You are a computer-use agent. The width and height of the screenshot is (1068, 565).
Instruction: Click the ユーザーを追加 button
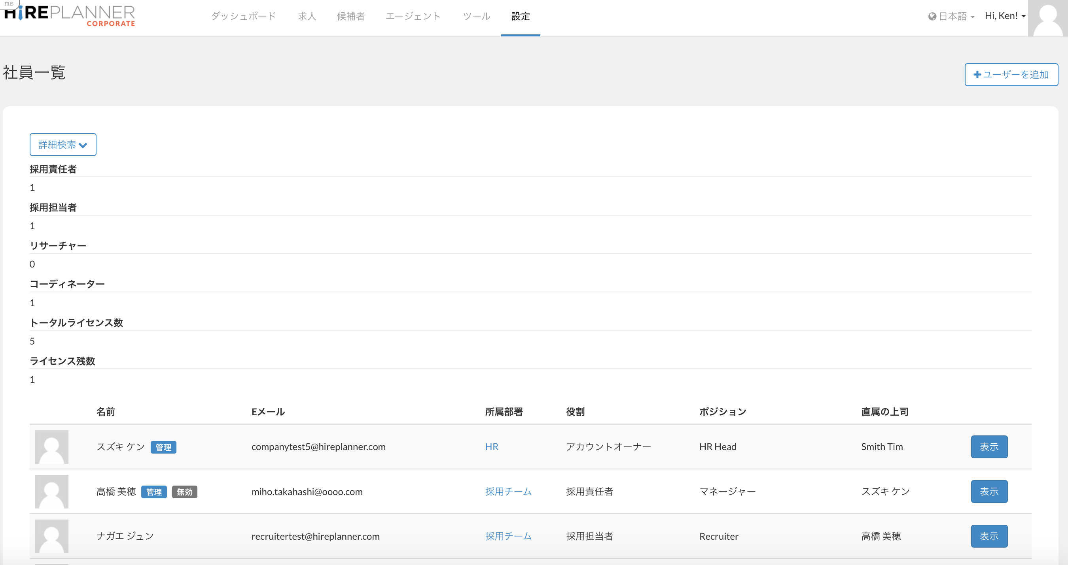(x=1011, y=75)
